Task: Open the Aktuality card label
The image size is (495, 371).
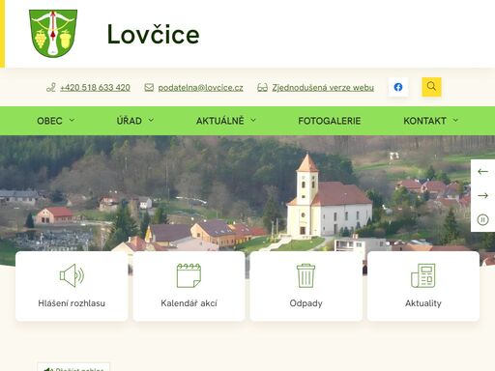Action: (423, 303)
